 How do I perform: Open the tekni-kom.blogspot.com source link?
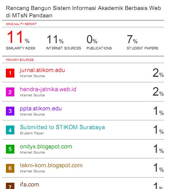pyautogui.click(x=51, y=165)
